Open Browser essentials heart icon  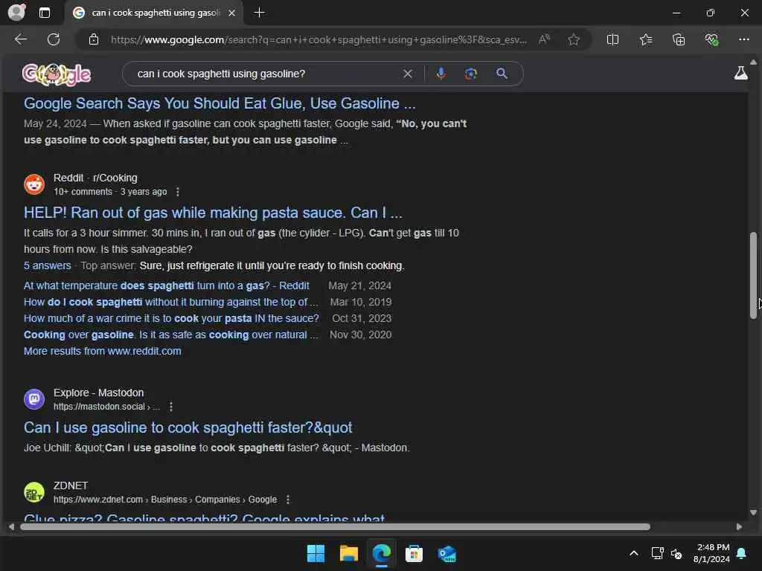point(711,40)
